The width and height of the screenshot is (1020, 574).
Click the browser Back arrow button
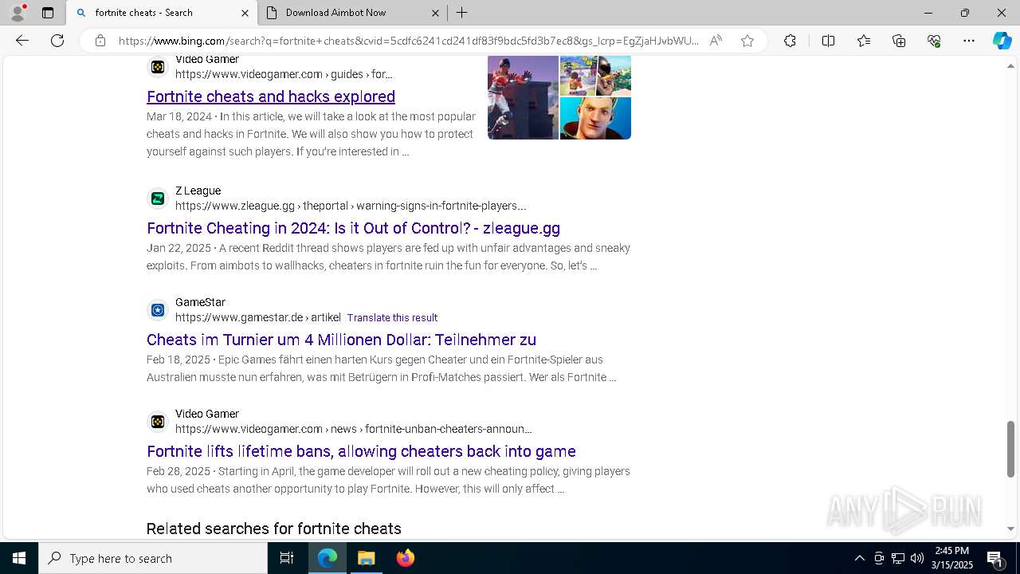[22, 41]
